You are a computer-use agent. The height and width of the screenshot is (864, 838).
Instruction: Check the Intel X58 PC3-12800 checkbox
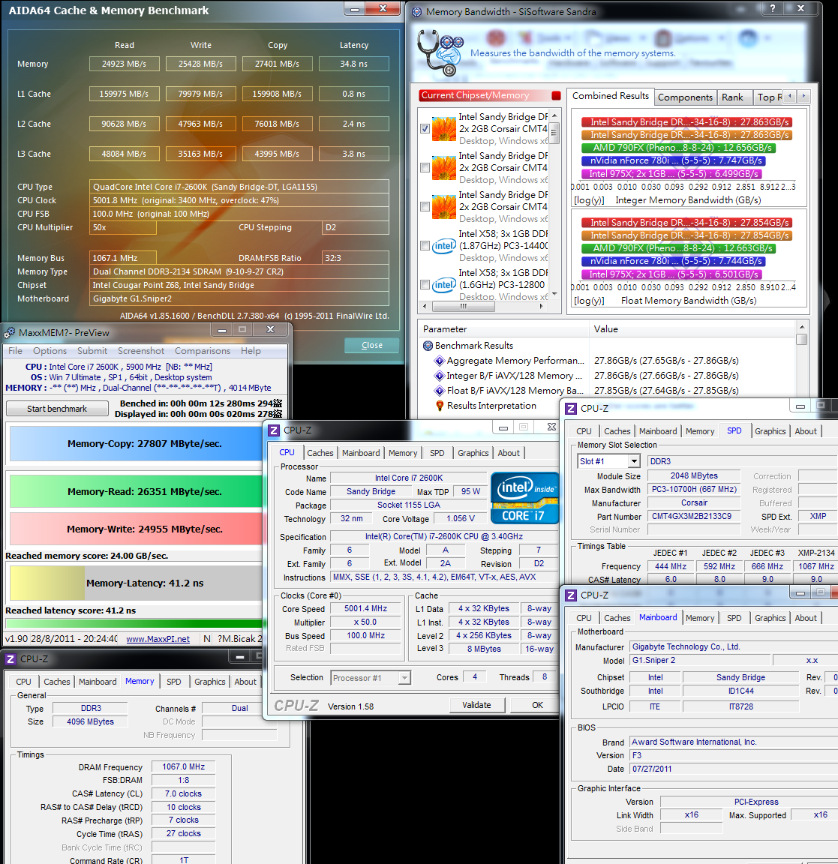click(x=425, y=285)
